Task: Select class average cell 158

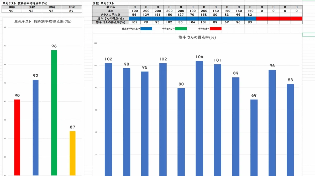Action: pyautogui.click(x=204, y=15)
